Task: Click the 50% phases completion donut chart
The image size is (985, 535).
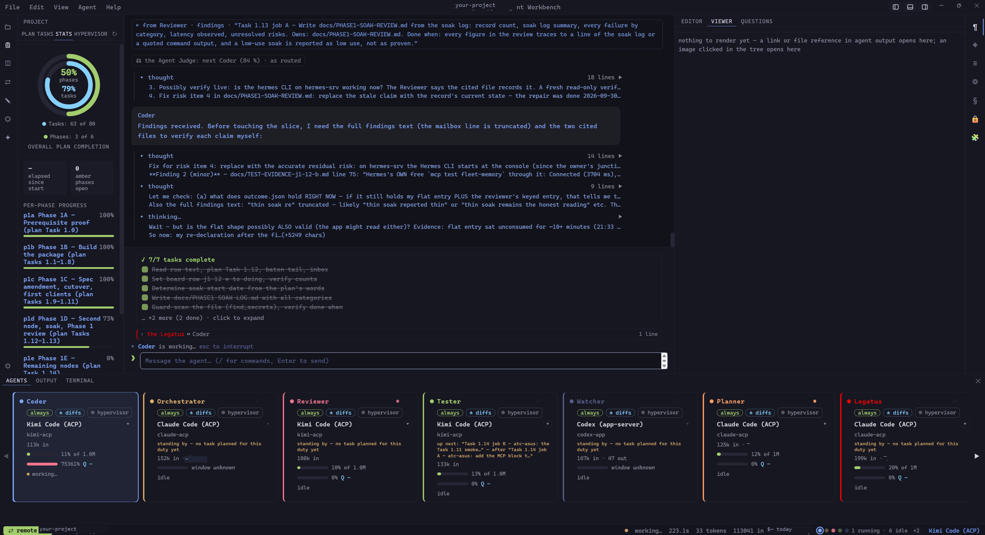Action: [x=69, y=85]
